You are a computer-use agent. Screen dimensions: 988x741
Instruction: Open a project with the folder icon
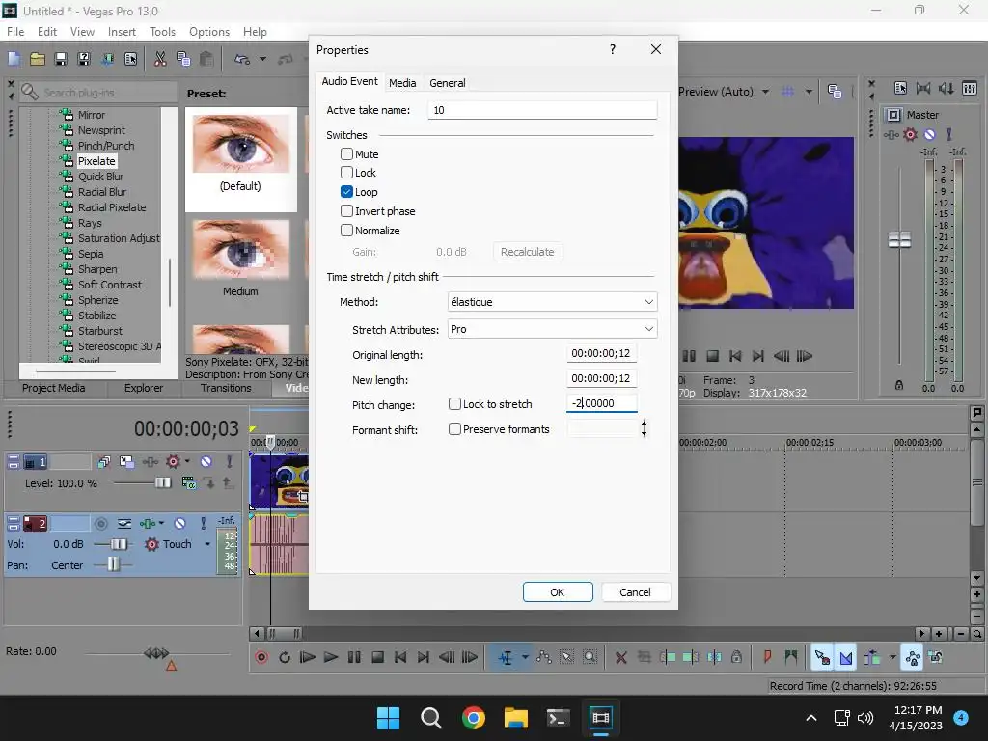[38, 59]
